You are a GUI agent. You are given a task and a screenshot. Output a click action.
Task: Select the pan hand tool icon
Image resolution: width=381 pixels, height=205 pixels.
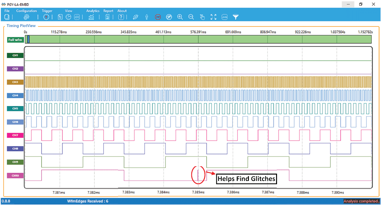tap(202, 17)
